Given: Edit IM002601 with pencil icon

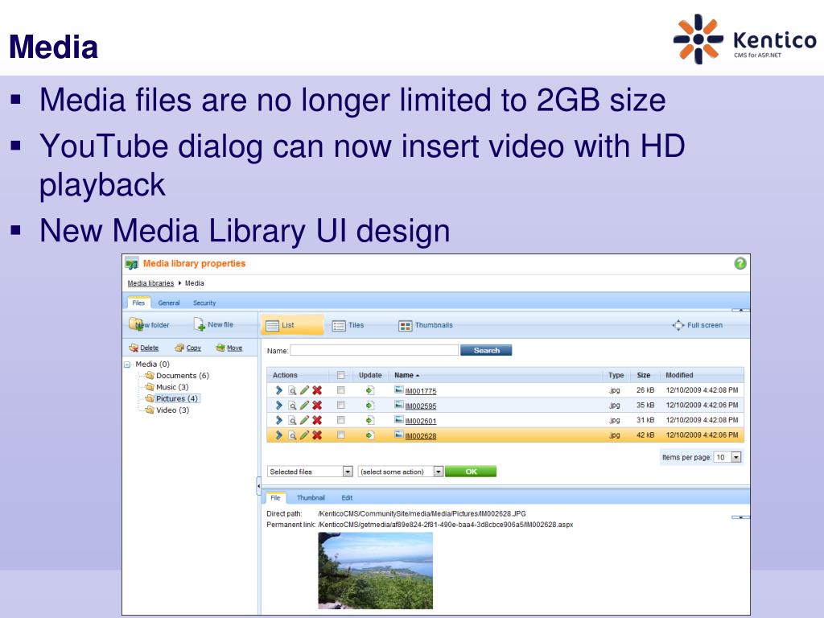Looking at the screenshot, I should point(304,420).
